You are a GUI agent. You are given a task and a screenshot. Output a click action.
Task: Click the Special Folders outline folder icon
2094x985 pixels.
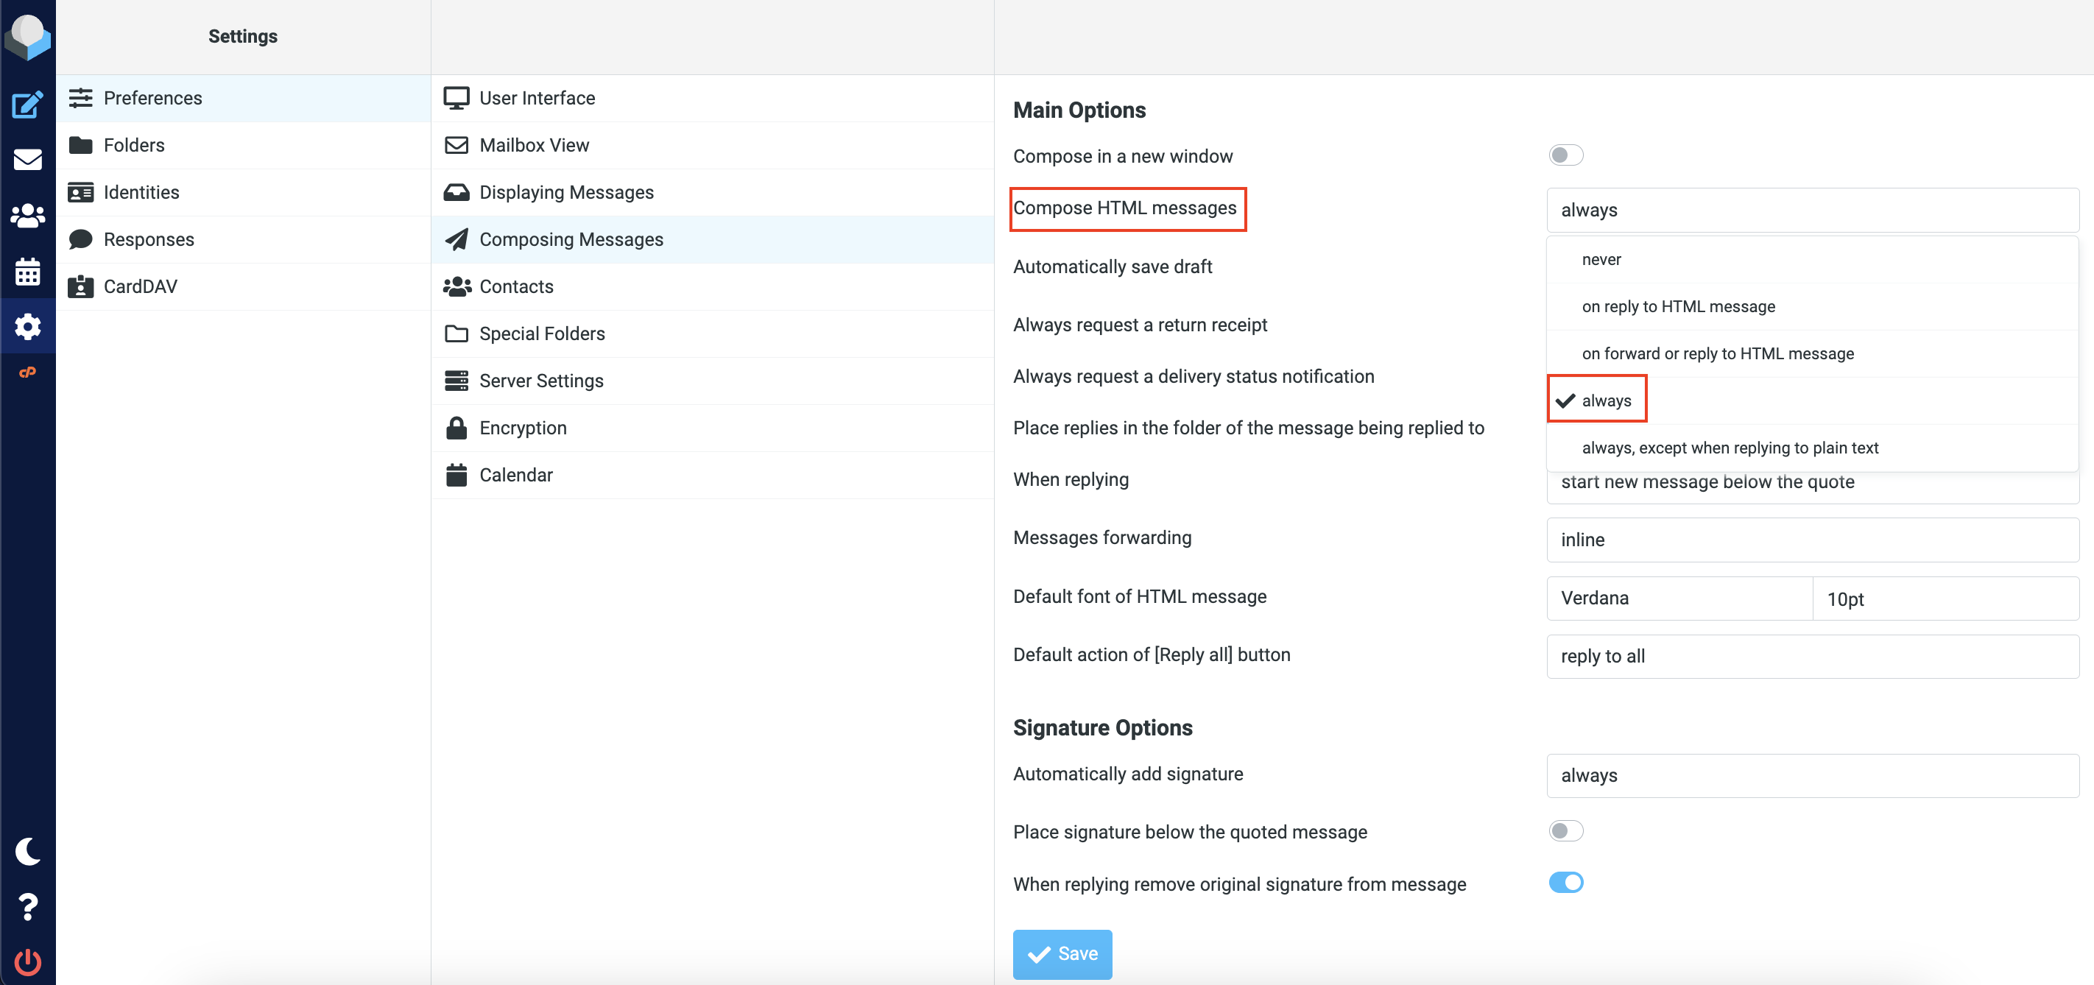coord(456,333)
